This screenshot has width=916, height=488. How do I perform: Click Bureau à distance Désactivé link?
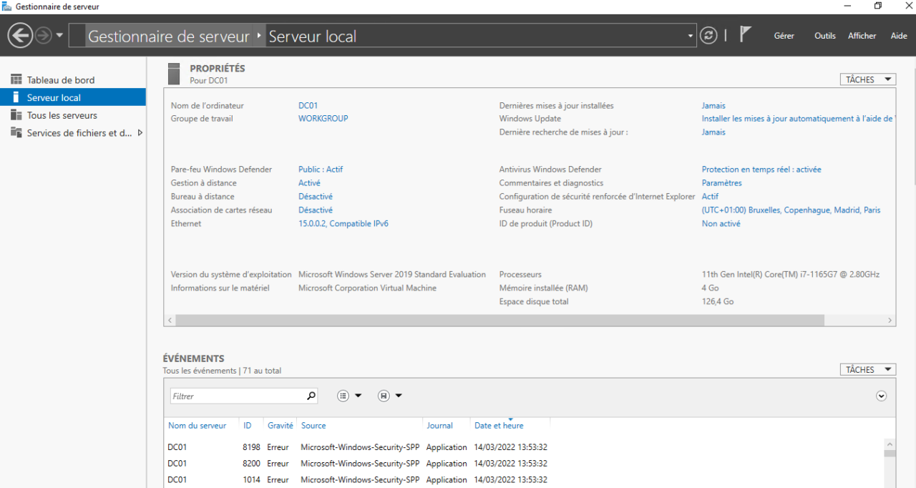point(315,197)
